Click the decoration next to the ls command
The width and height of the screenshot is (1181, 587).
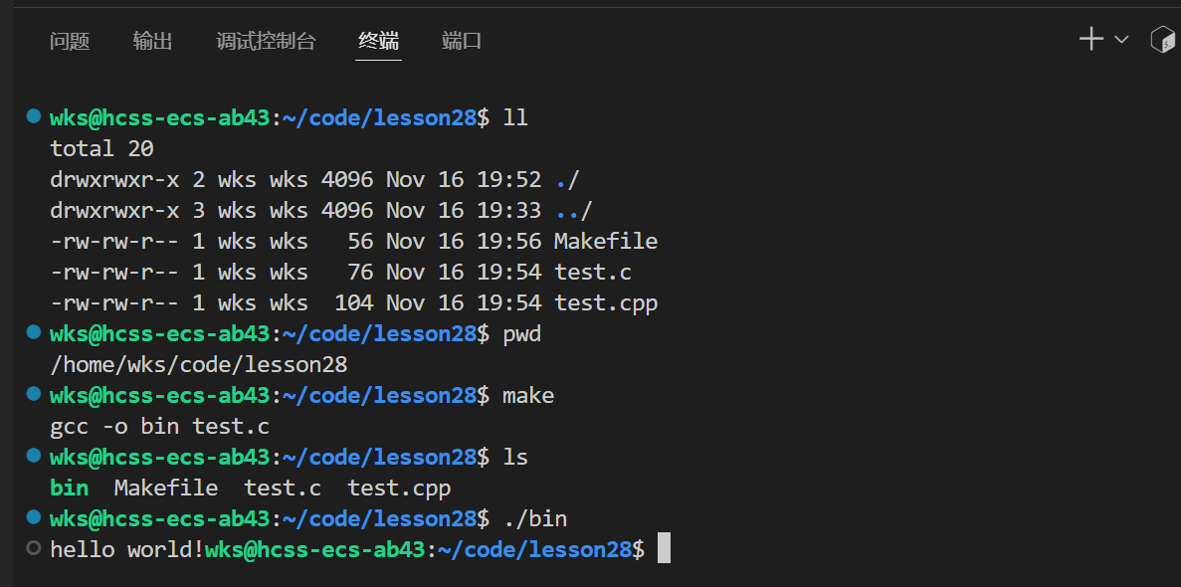(x=33, y=456)
